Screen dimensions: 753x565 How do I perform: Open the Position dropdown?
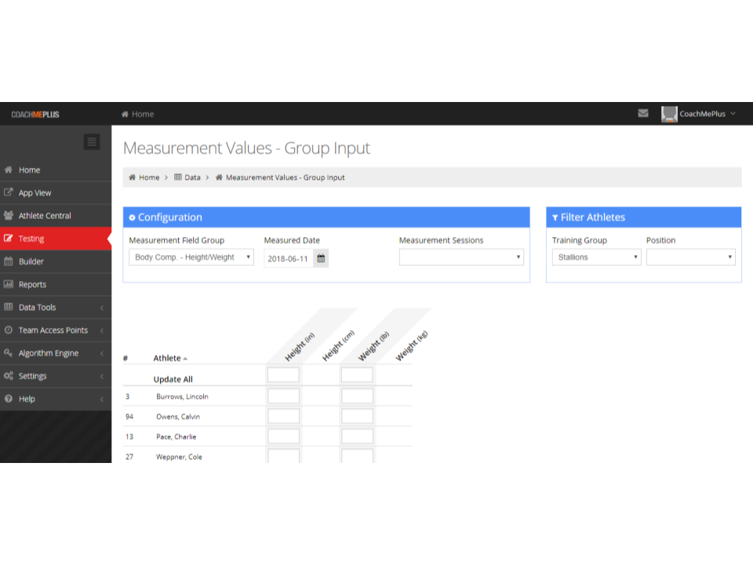pos(690,257)
